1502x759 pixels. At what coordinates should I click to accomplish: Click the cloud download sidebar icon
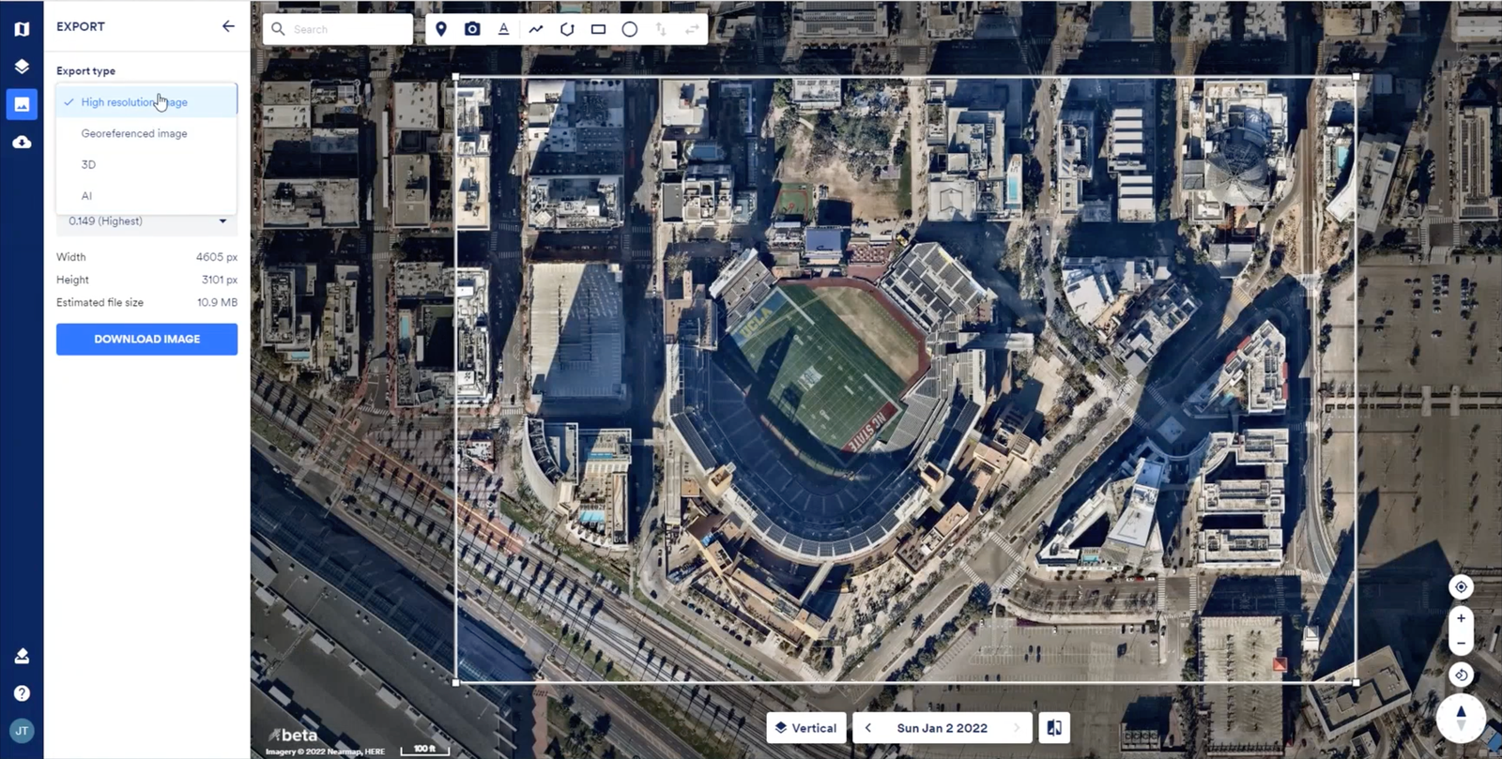(22, 143)
